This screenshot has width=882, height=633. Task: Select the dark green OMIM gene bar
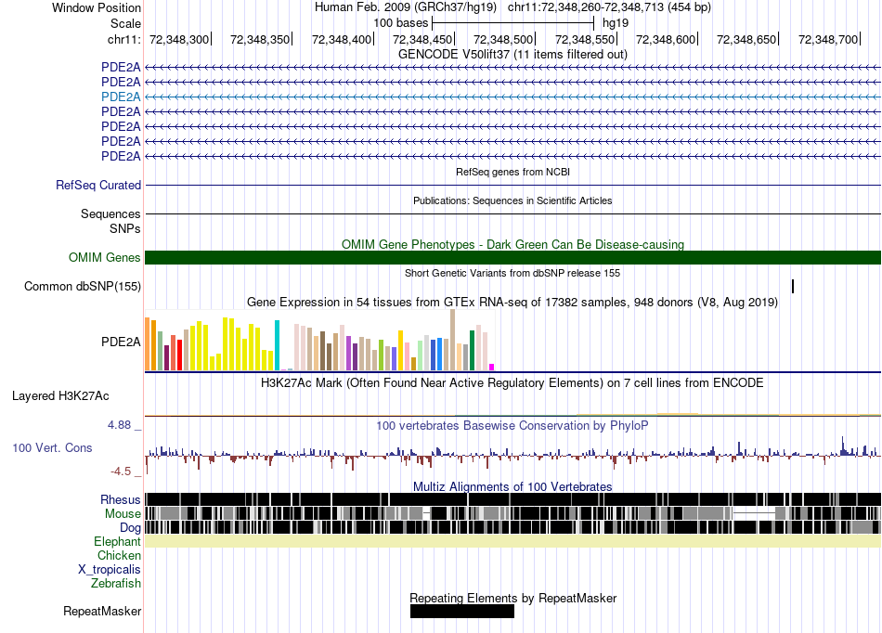512,257
